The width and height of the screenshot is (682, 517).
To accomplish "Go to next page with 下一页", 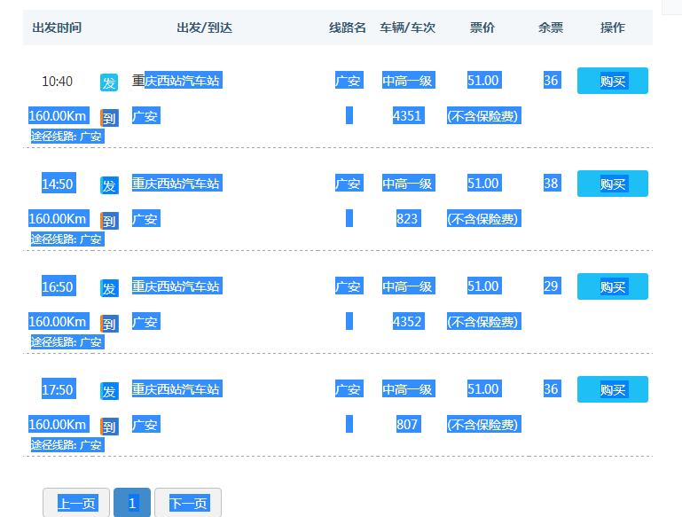I will pyautogui.click(x=188, y=503).
